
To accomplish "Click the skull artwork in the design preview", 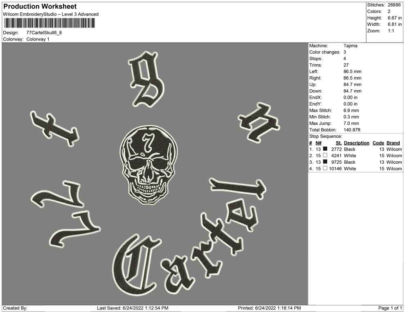I will (149, 165).
